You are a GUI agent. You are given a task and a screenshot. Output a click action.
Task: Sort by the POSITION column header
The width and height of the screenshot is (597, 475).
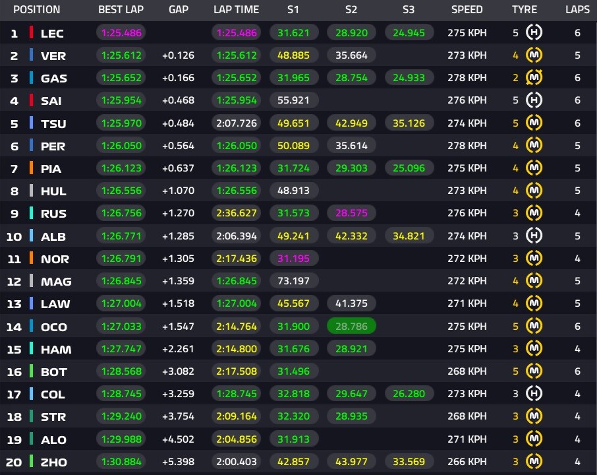pyautogui.click(x=36, y=10)
